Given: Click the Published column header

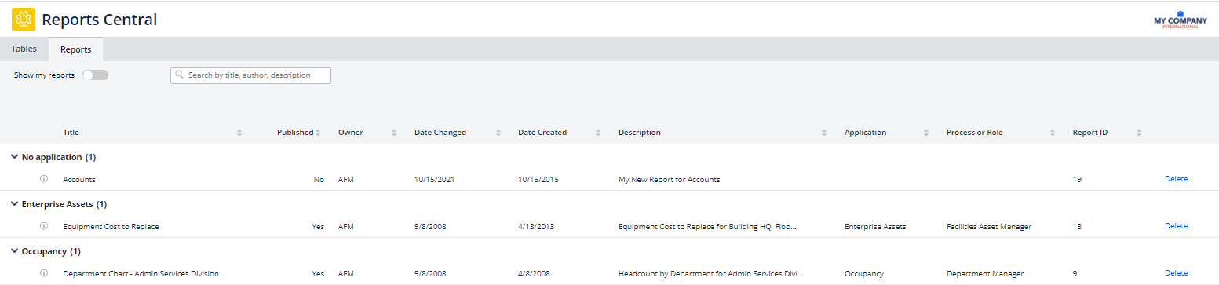Looking at the screenshot, I should coord(295,133).
